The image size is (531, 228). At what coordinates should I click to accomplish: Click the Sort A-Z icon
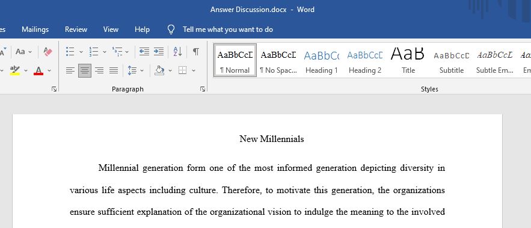(x=178, y=52)
